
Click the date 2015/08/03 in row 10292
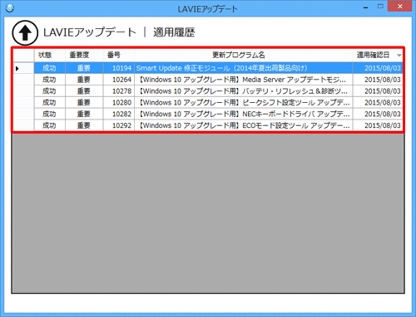[x=378, y=125]
